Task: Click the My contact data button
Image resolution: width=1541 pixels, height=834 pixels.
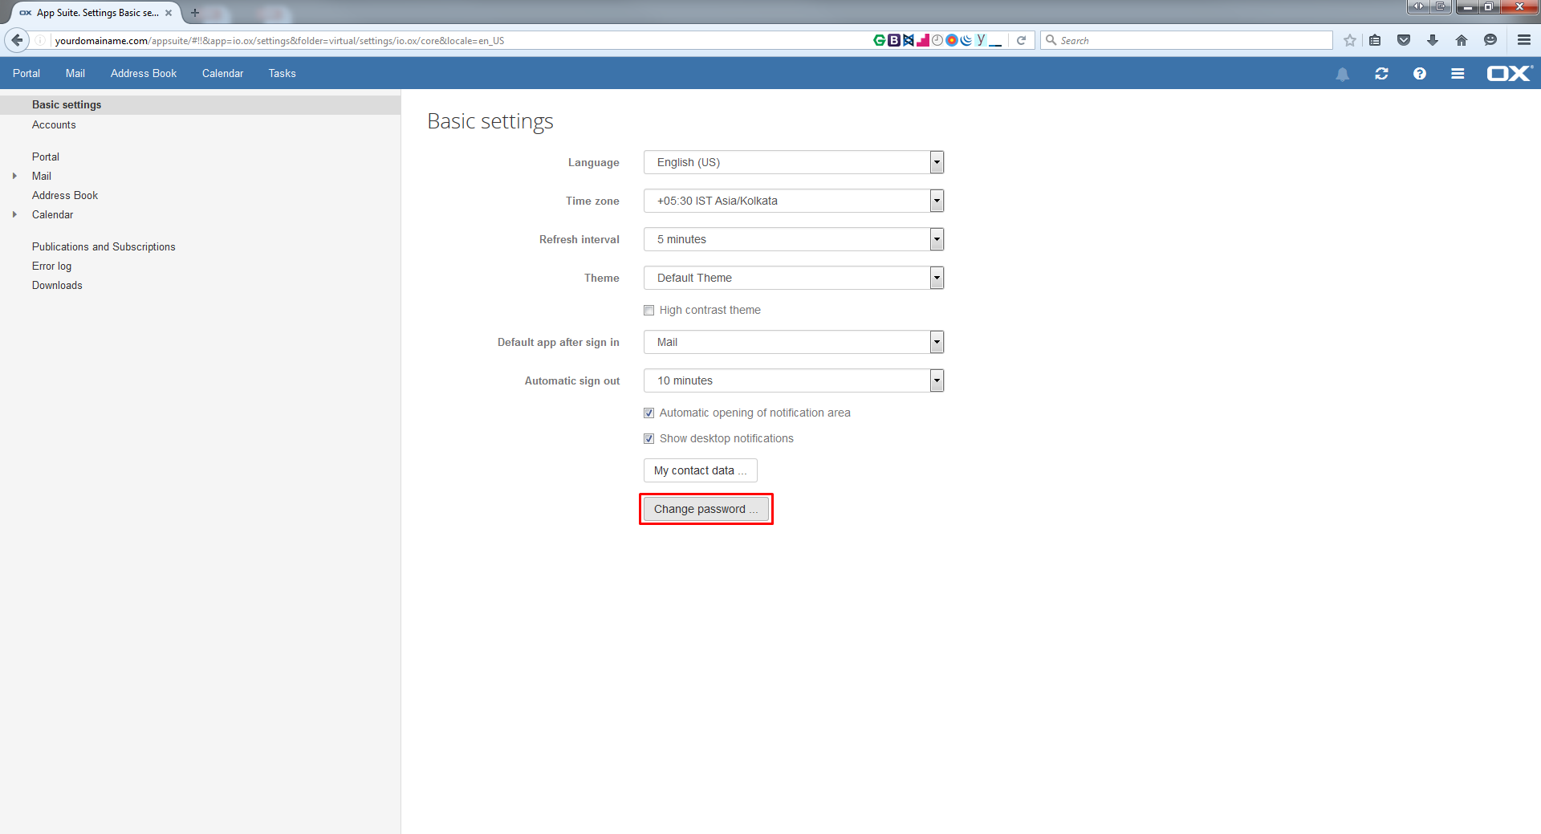Action: [700, 470]
